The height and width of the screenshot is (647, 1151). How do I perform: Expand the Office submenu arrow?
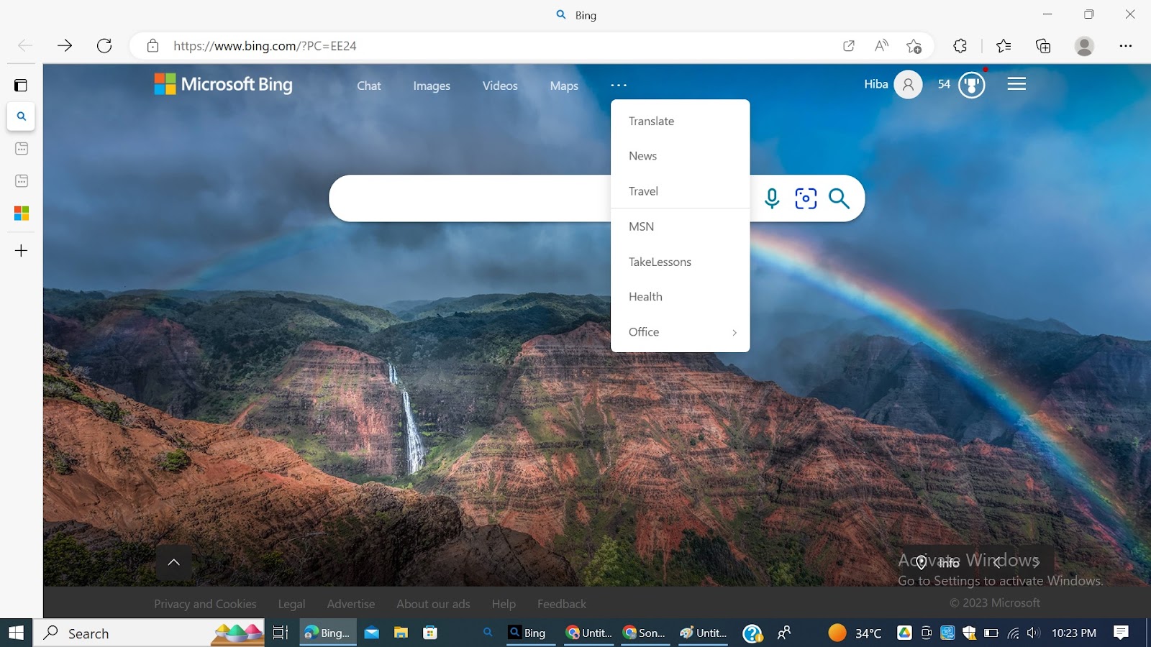point(734,332)
